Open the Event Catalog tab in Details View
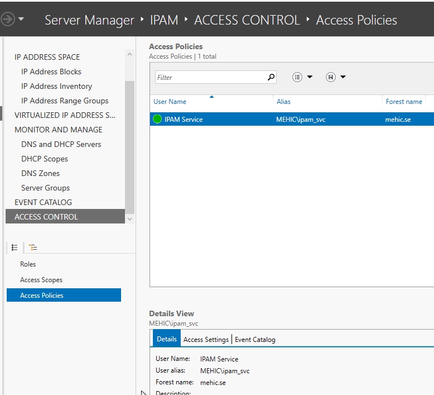434x395 pixels. point(255,339)
